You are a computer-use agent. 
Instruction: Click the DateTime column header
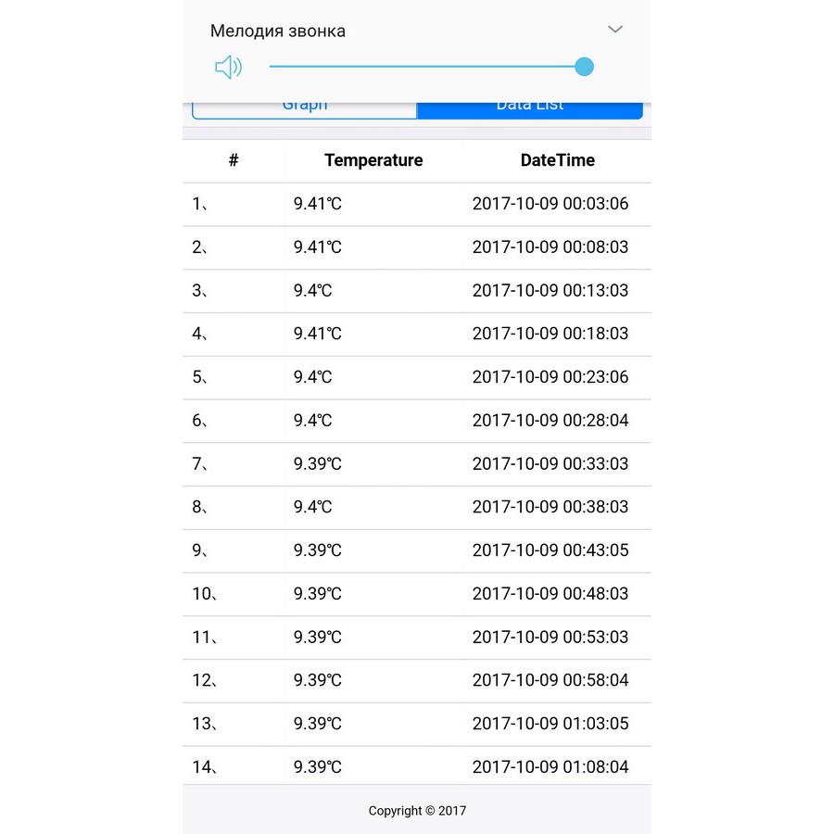[x=557, y=160]
